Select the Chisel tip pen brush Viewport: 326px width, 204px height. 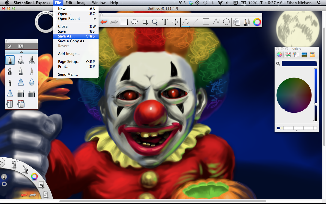(10, 71)
